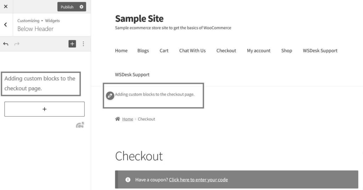Click the Grammarly badge icon in sidebar
Image resolution: width=363 pixels, height=190 pixels.
80,125
